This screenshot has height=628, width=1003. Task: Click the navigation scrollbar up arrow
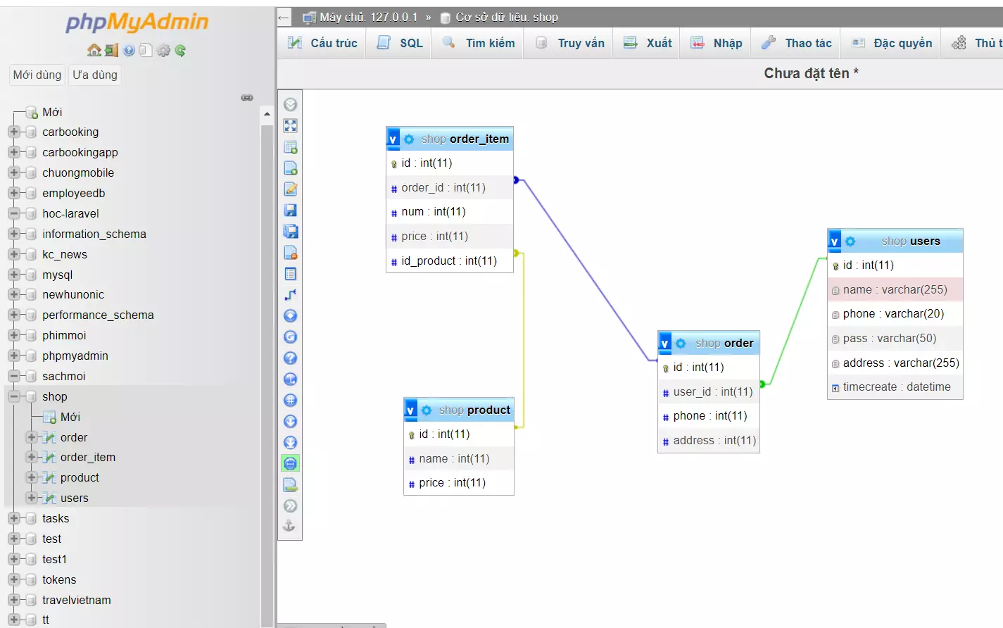267,114
